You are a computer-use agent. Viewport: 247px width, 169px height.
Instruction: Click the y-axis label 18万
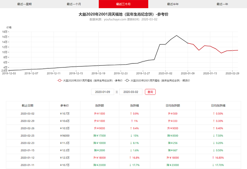coord(5,32)
